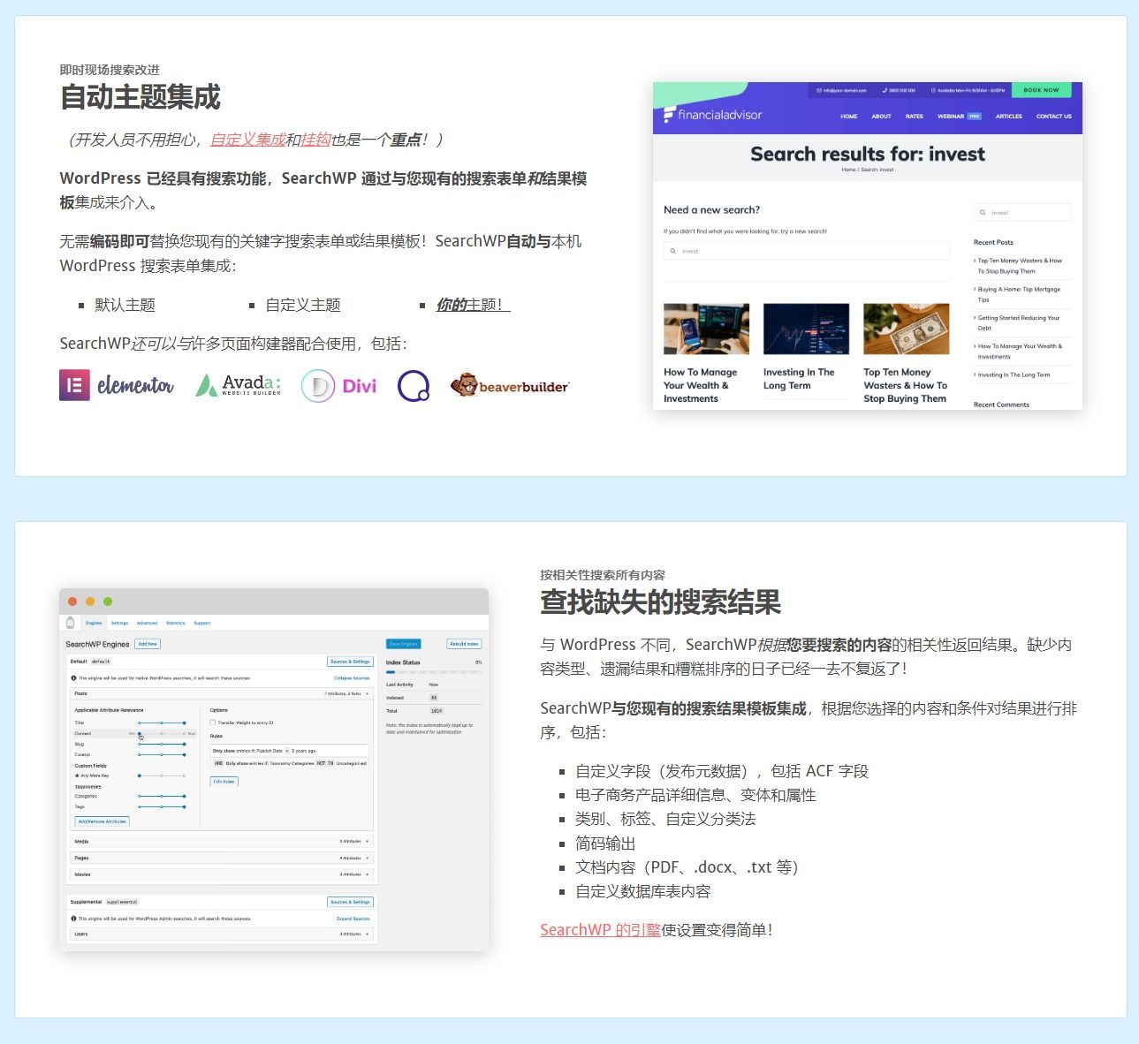Click the Divi logo
Viewport: 1139px width, 1044px height.
(x=338, y=386)
